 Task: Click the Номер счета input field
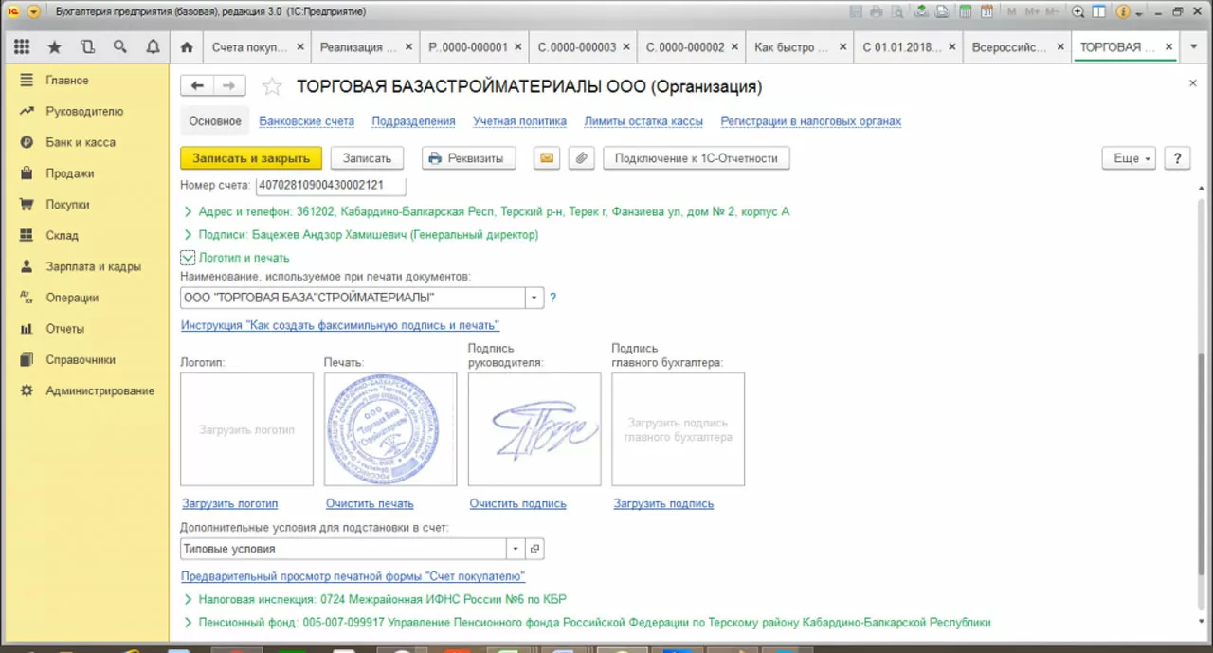pyautogui.click(x=331, y=186)
